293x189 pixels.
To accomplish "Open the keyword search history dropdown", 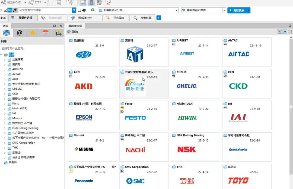I will click(74, 10).
